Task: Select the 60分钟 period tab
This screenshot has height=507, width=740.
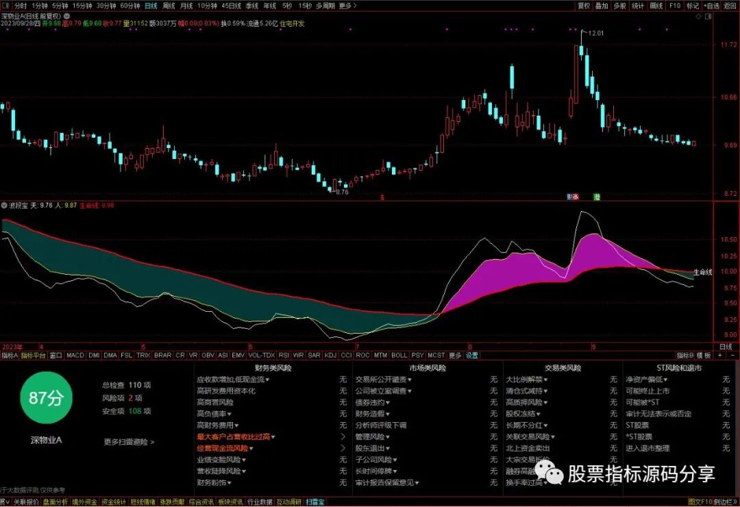Action: coord(129,5)
